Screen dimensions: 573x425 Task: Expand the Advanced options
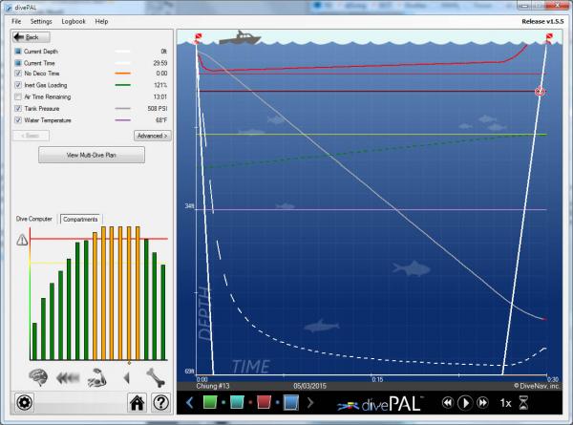[152, 136]
